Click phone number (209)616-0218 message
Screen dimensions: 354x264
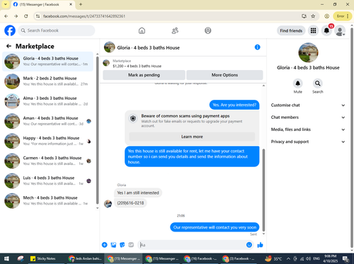click(x=130, y=203)
